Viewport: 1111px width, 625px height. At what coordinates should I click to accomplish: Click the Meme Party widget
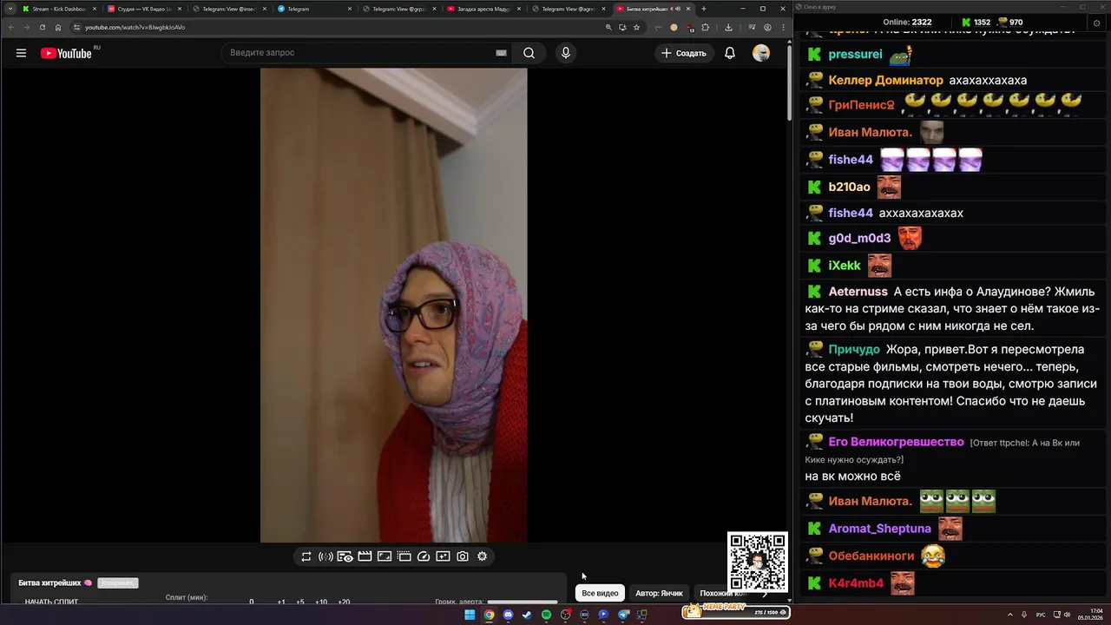coord(735,611)
